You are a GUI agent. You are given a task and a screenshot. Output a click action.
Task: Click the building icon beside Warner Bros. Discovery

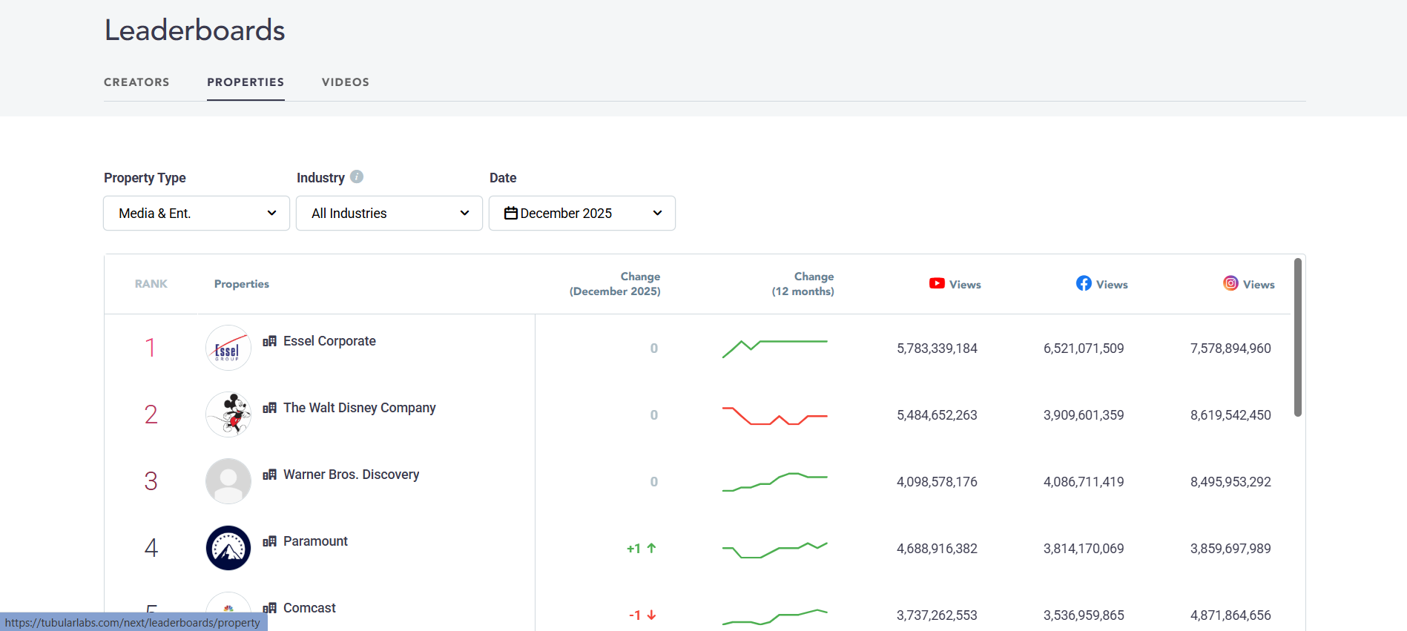coord(269,475)
